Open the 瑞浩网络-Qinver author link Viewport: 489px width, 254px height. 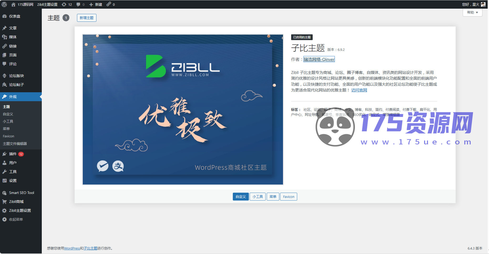319,60
